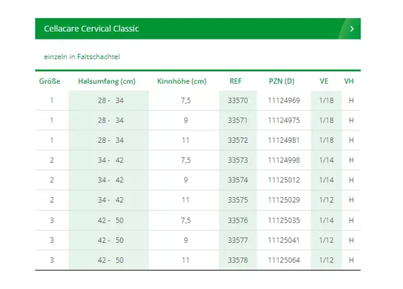Click PZN number 11125012

(284, 180)
